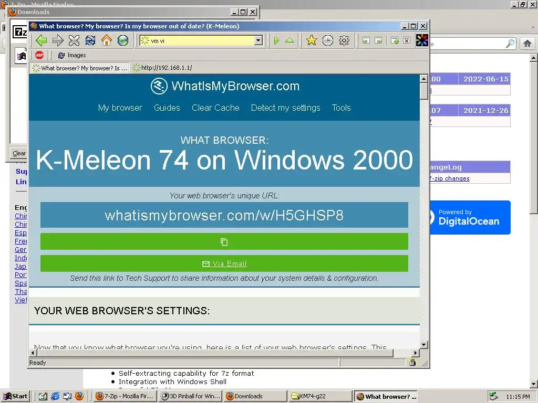Click the padlock security icon in status bar

tap(412, 362)
